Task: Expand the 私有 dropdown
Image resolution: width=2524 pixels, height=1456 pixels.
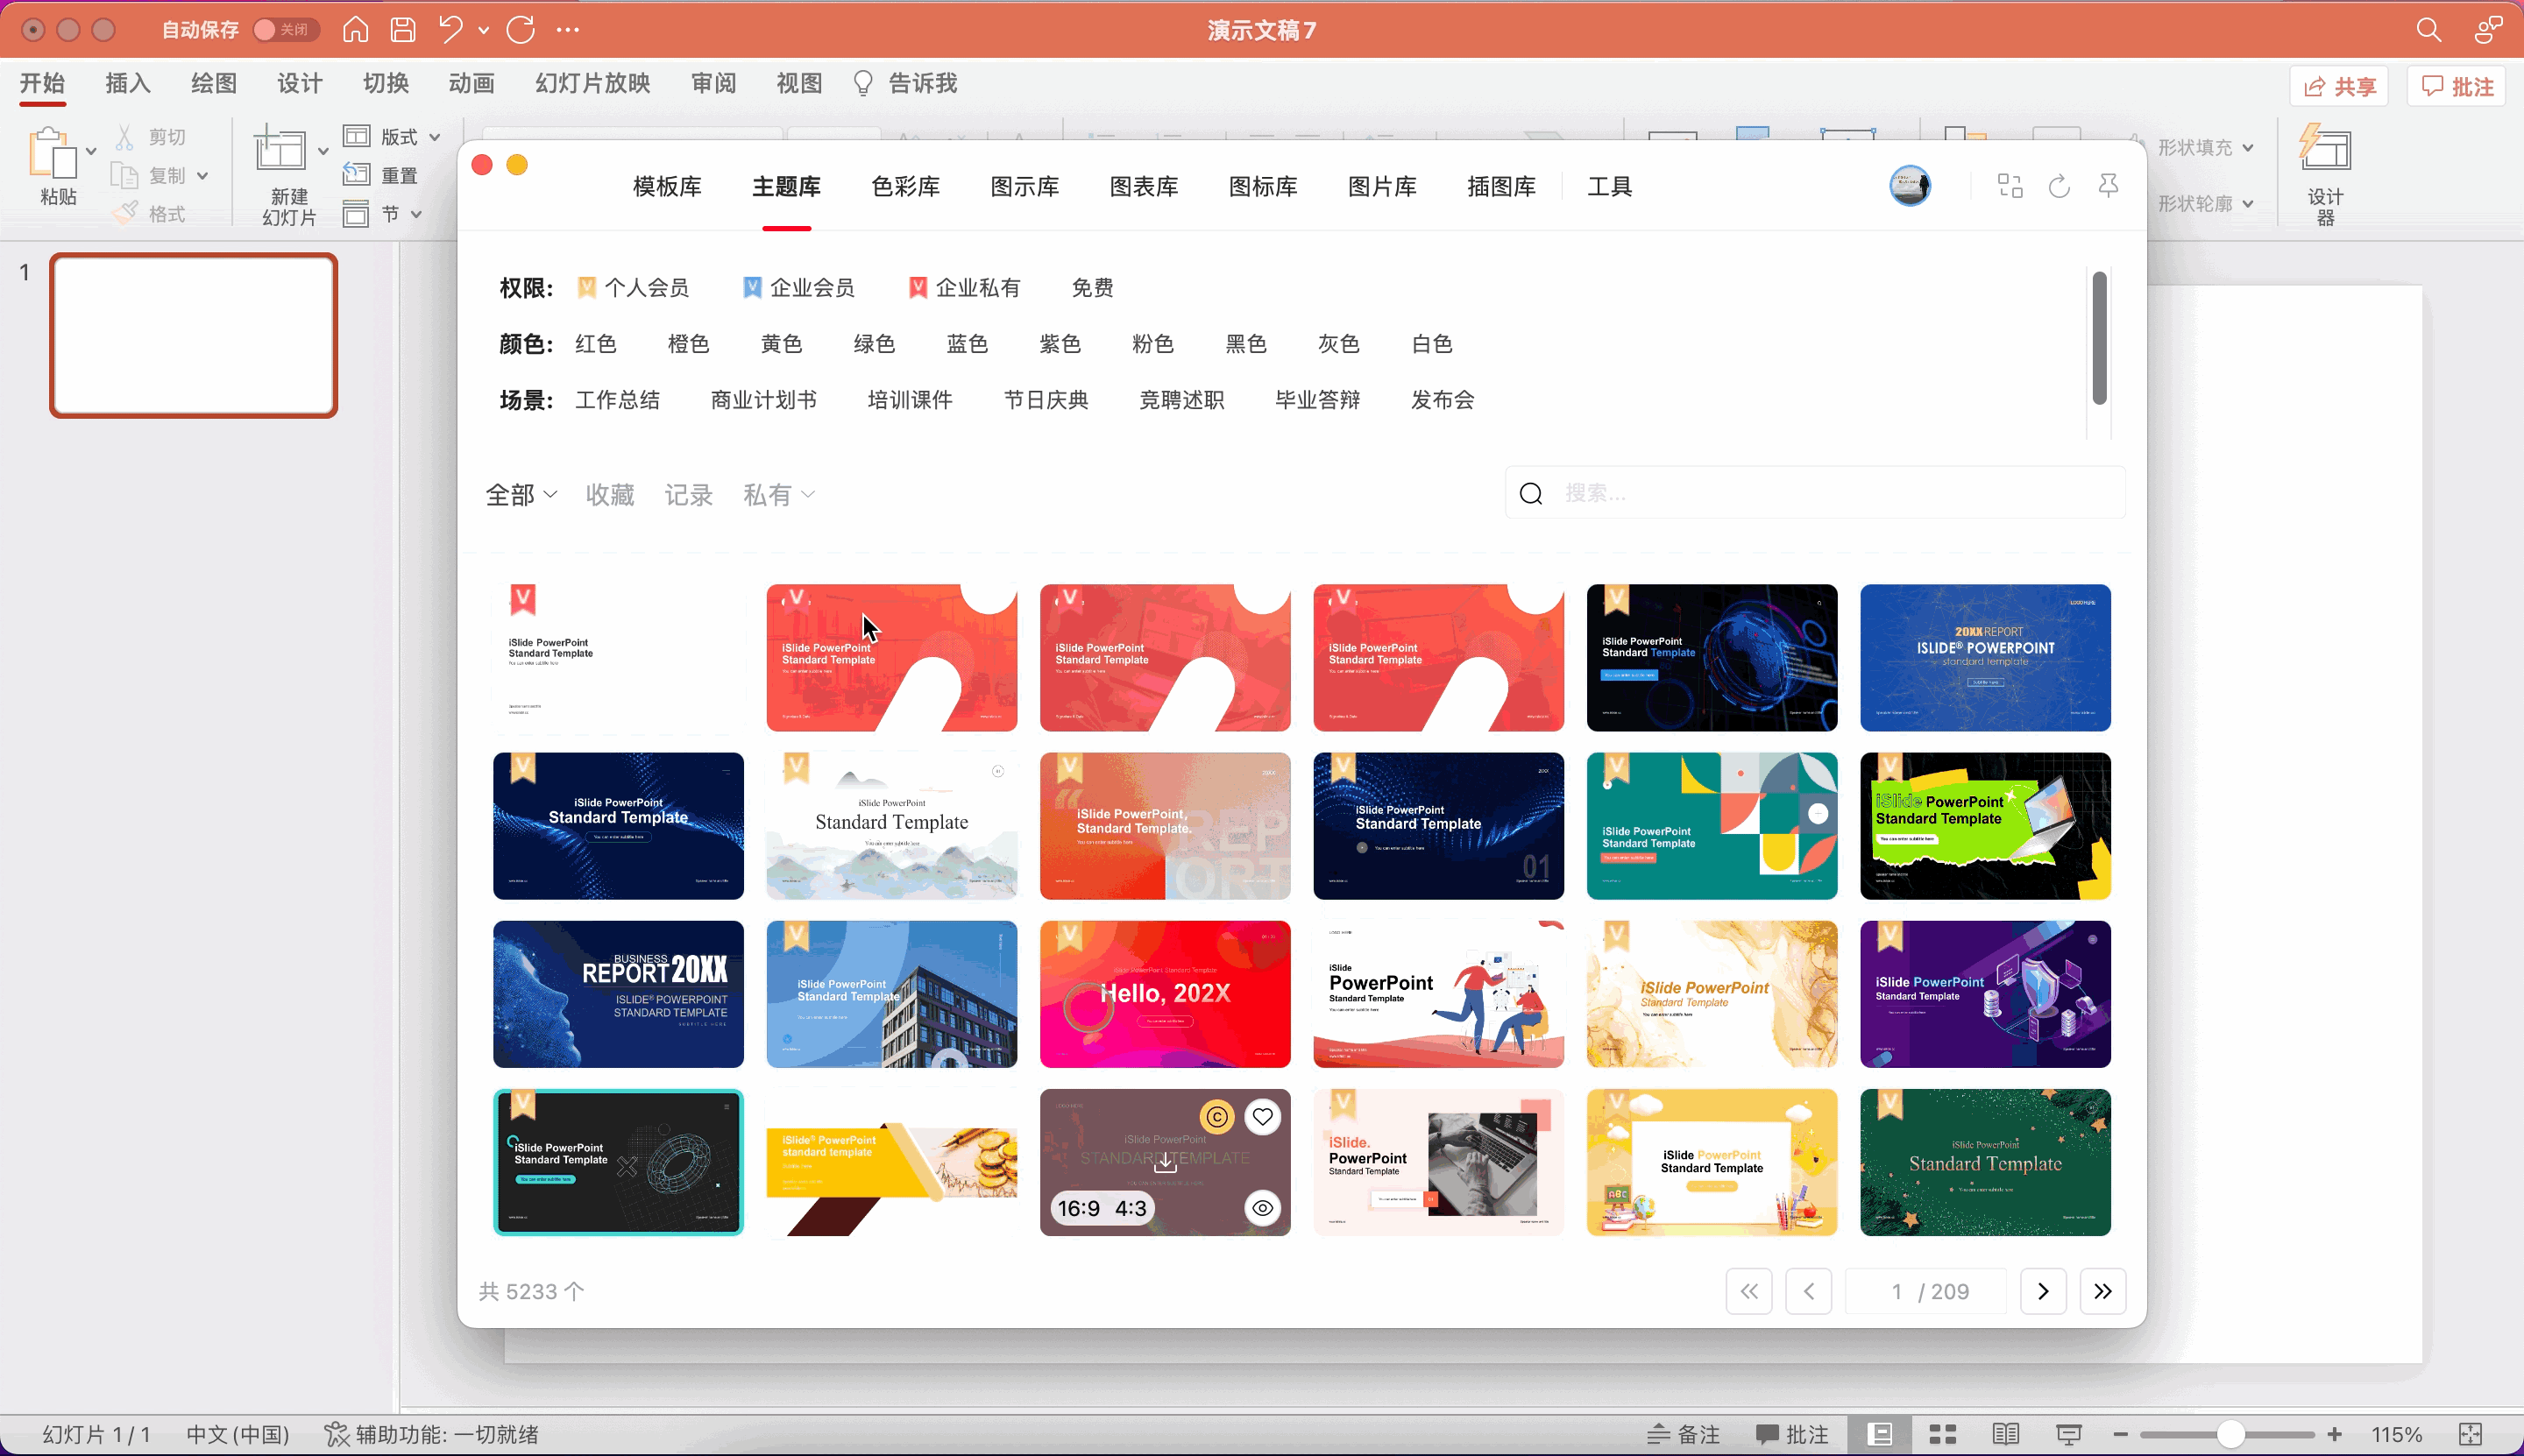Action: [x=778, y=494]
